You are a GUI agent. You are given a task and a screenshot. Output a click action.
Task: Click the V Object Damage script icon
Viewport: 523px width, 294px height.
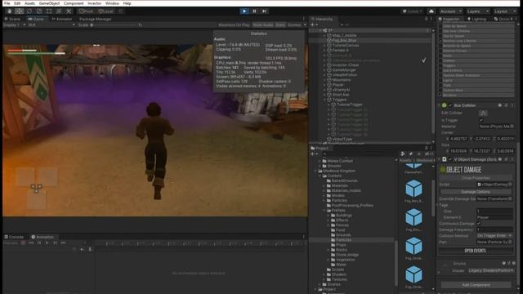pyautogui.click(x=445, y=160)
